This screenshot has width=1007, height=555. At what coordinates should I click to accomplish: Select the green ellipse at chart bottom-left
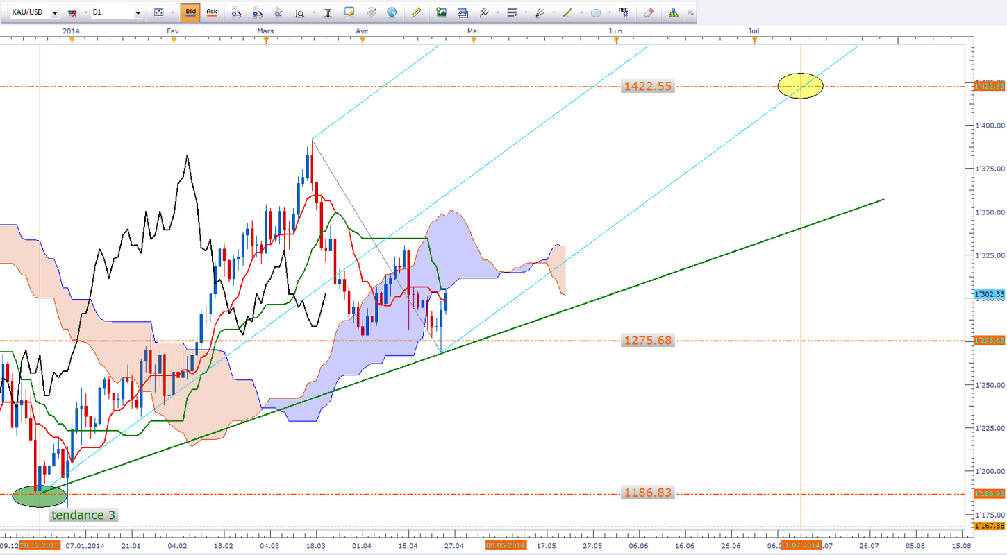[40, 496]
